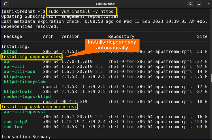Click the apr-util-openssl package name
Image resolution: width=212 pixels, height=140 pixels.
(25, 112)
